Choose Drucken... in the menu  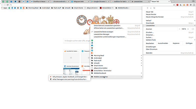click(169, 32)
